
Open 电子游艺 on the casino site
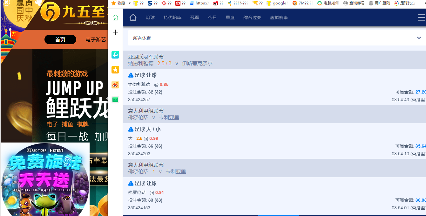click(x=96, y=39)
